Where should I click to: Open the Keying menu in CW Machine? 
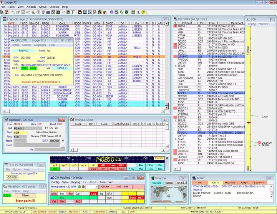(75, 182)
